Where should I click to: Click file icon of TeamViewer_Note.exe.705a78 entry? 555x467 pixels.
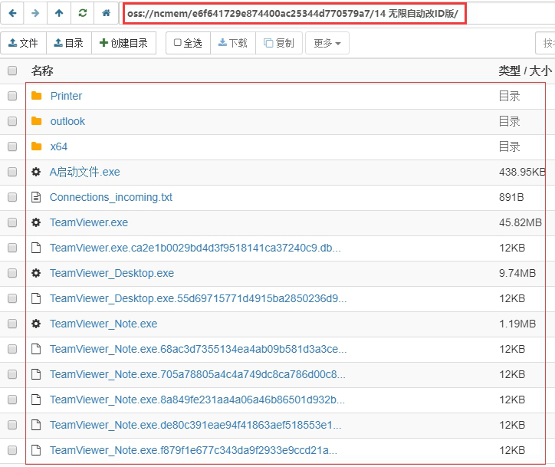(36, 374)
